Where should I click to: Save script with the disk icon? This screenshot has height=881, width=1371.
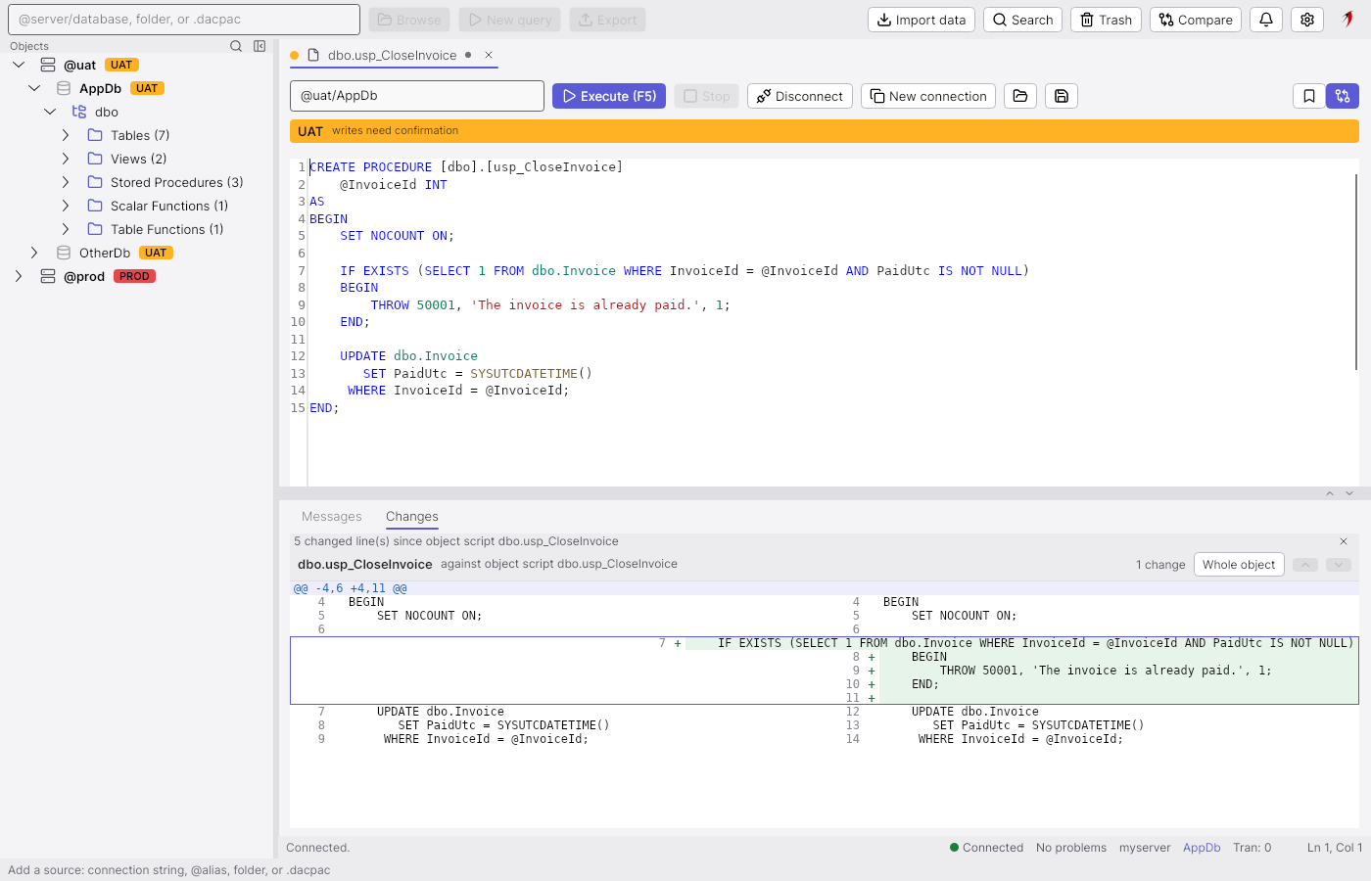[1062, 96]
